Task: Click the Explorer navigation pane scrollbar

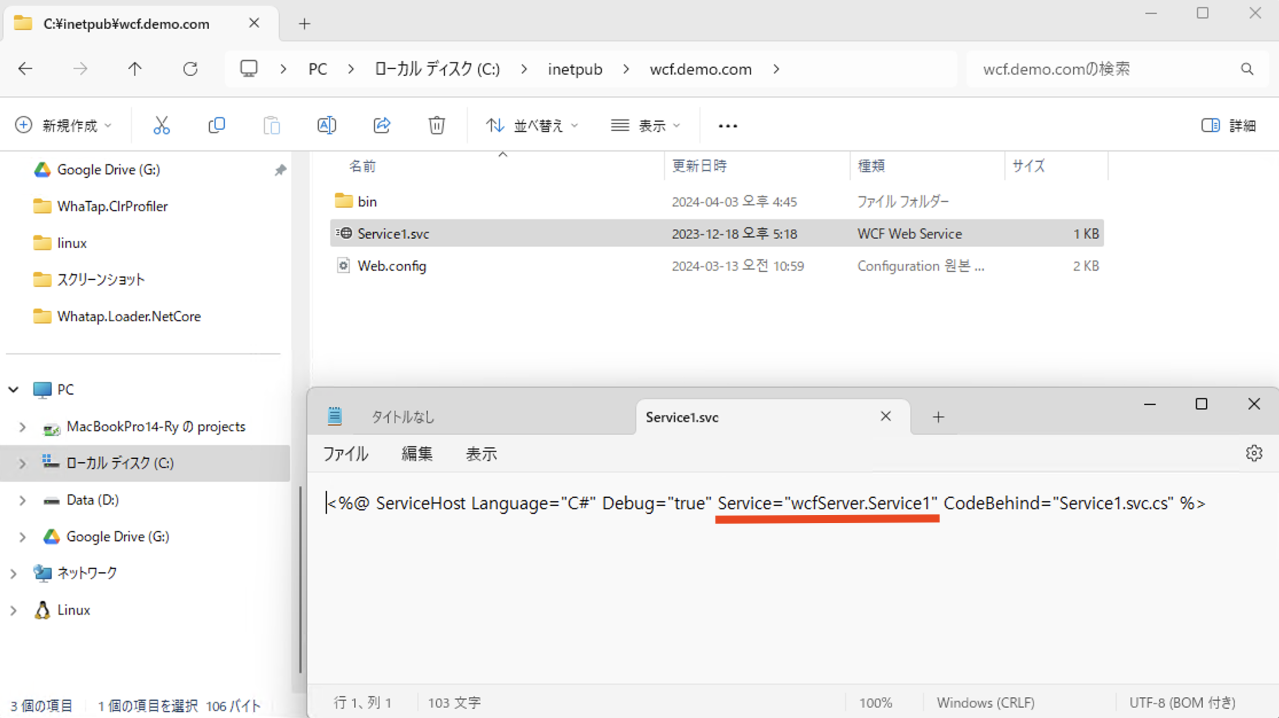Action: 300,579
